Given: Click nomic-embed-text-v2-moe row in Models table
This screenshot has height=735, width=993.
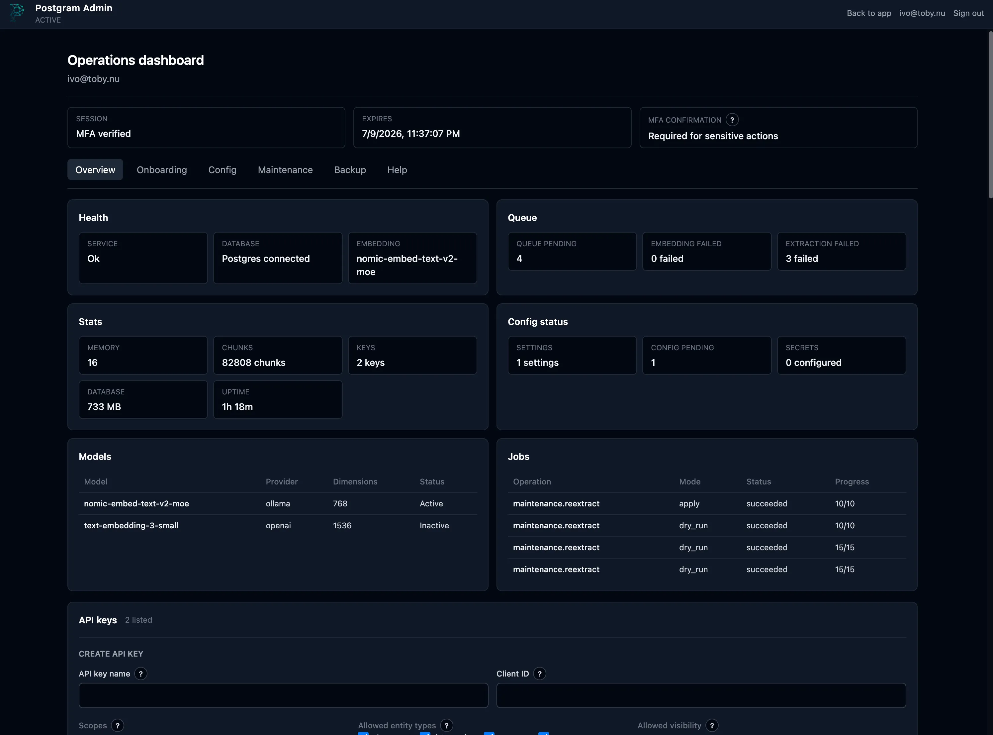Looking at the screenshot, I should tap(278, 503).
